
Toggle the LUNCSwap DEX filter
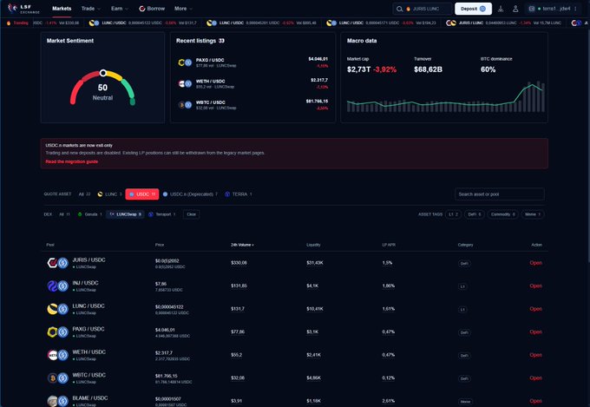tap(125, 214)
